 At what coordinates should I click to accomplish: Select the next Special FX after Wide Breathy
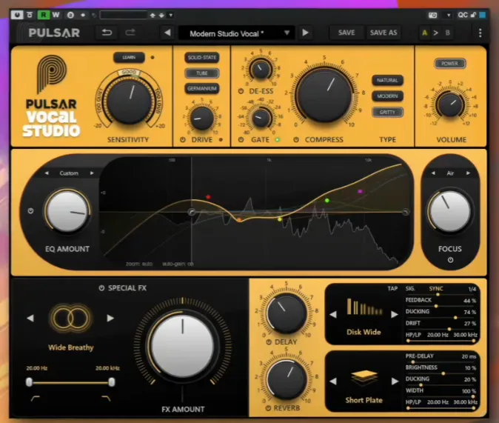pos(110,318)
